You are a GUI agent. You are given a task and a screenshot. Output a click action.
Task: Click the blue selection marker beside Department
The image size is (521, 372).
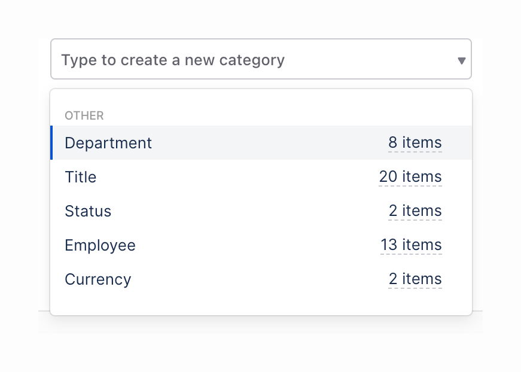[x=52, y=143]
